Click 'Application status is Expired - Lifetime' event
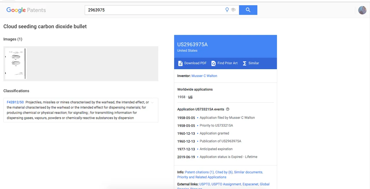370x189 pixels. (228, 157)
